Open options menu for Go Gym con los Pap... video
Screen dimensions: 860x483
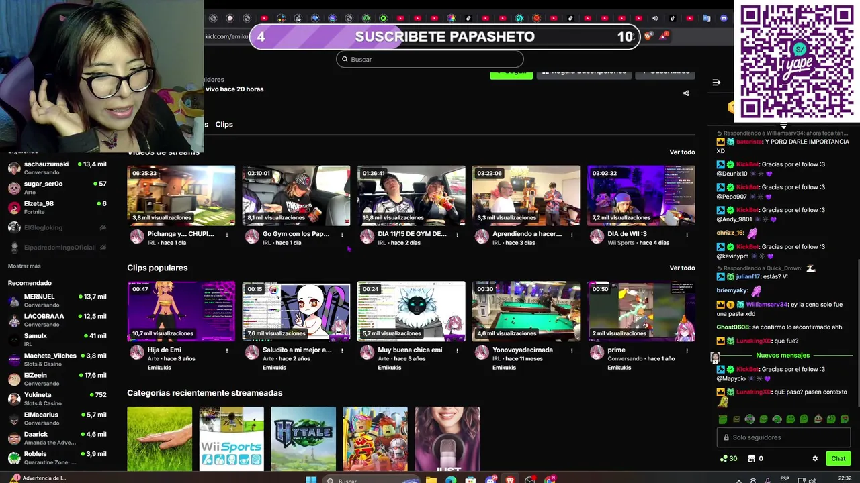pyautogui.click(x=342, y=235)
